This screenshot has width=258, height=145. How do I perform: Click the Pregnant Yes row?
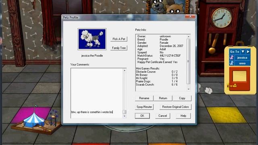coord(151,59)
